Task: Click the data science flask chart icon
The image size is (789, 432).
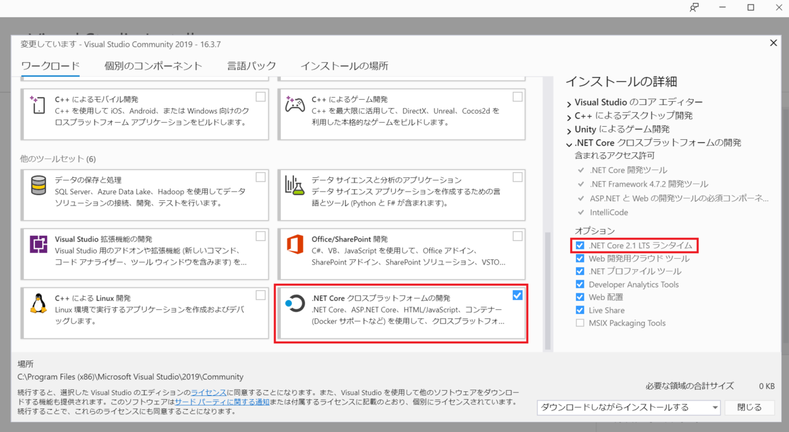Action: (294, 186)
